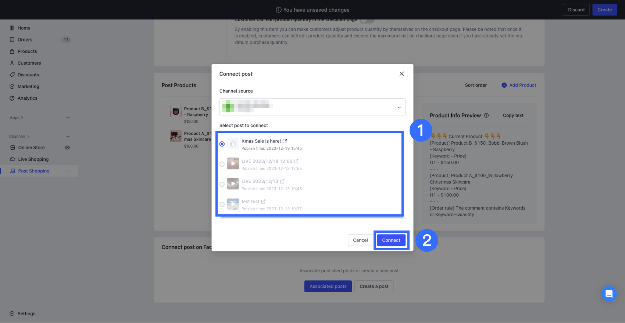Click the Xmas Sale post thumbnail

coord(233,144)
